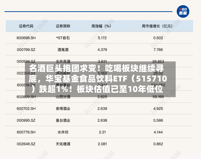Select the 证券简称 column header

click(63, 26)
